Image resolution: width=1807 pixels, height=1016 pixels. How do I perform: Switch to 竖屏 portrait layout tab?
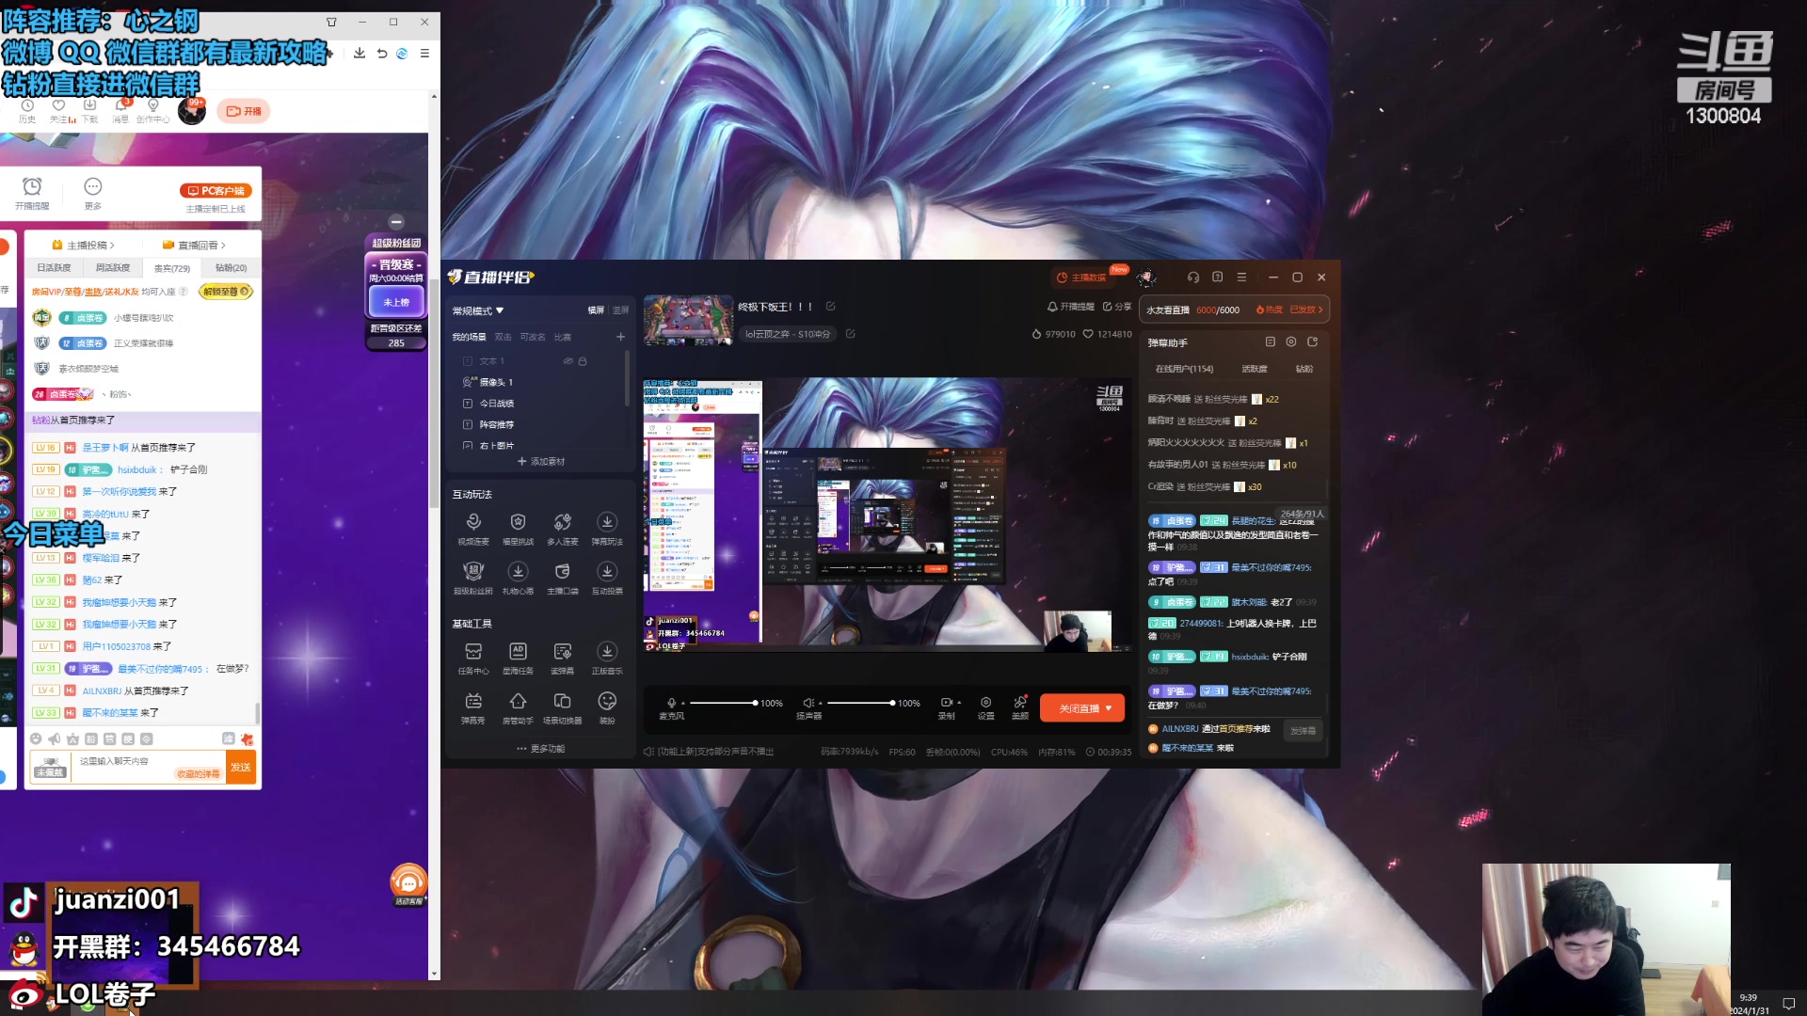click(x=621, y=310)
